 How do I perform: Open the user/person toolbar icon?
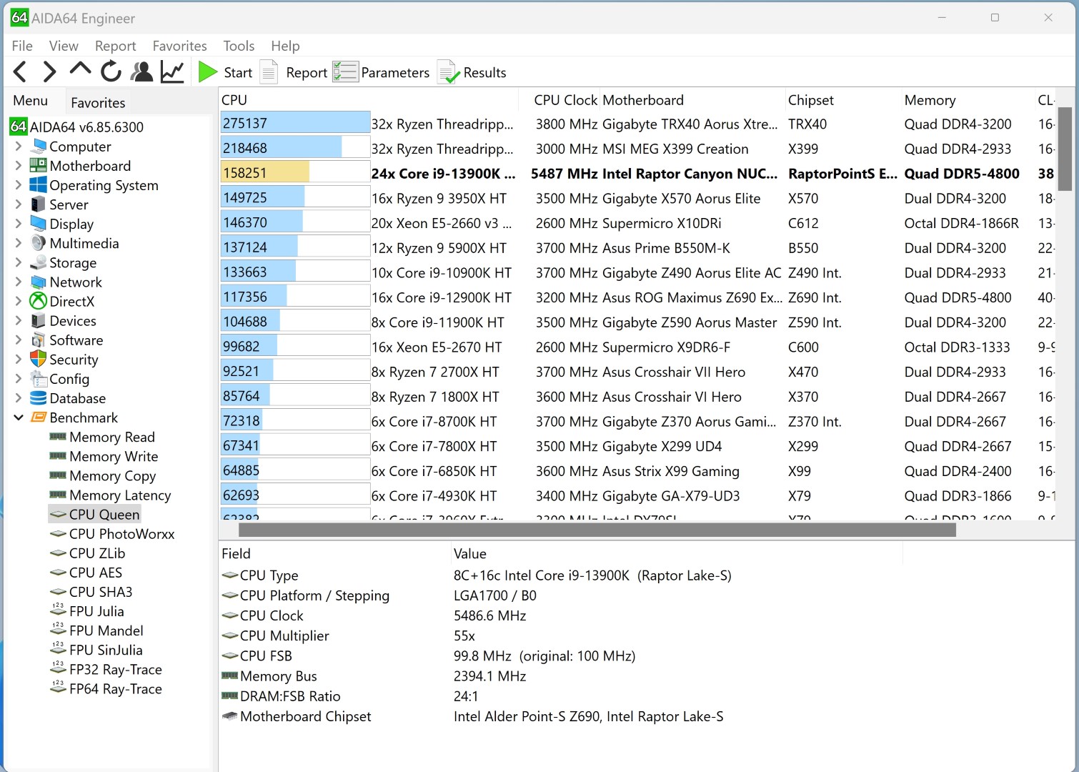(142, 71)
